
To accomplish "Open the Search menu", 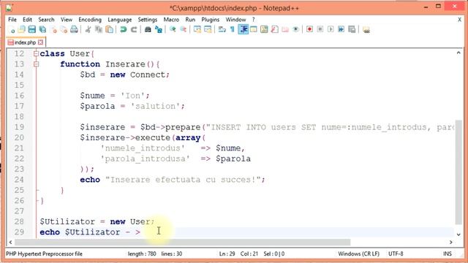I will (x=46, y=20).
